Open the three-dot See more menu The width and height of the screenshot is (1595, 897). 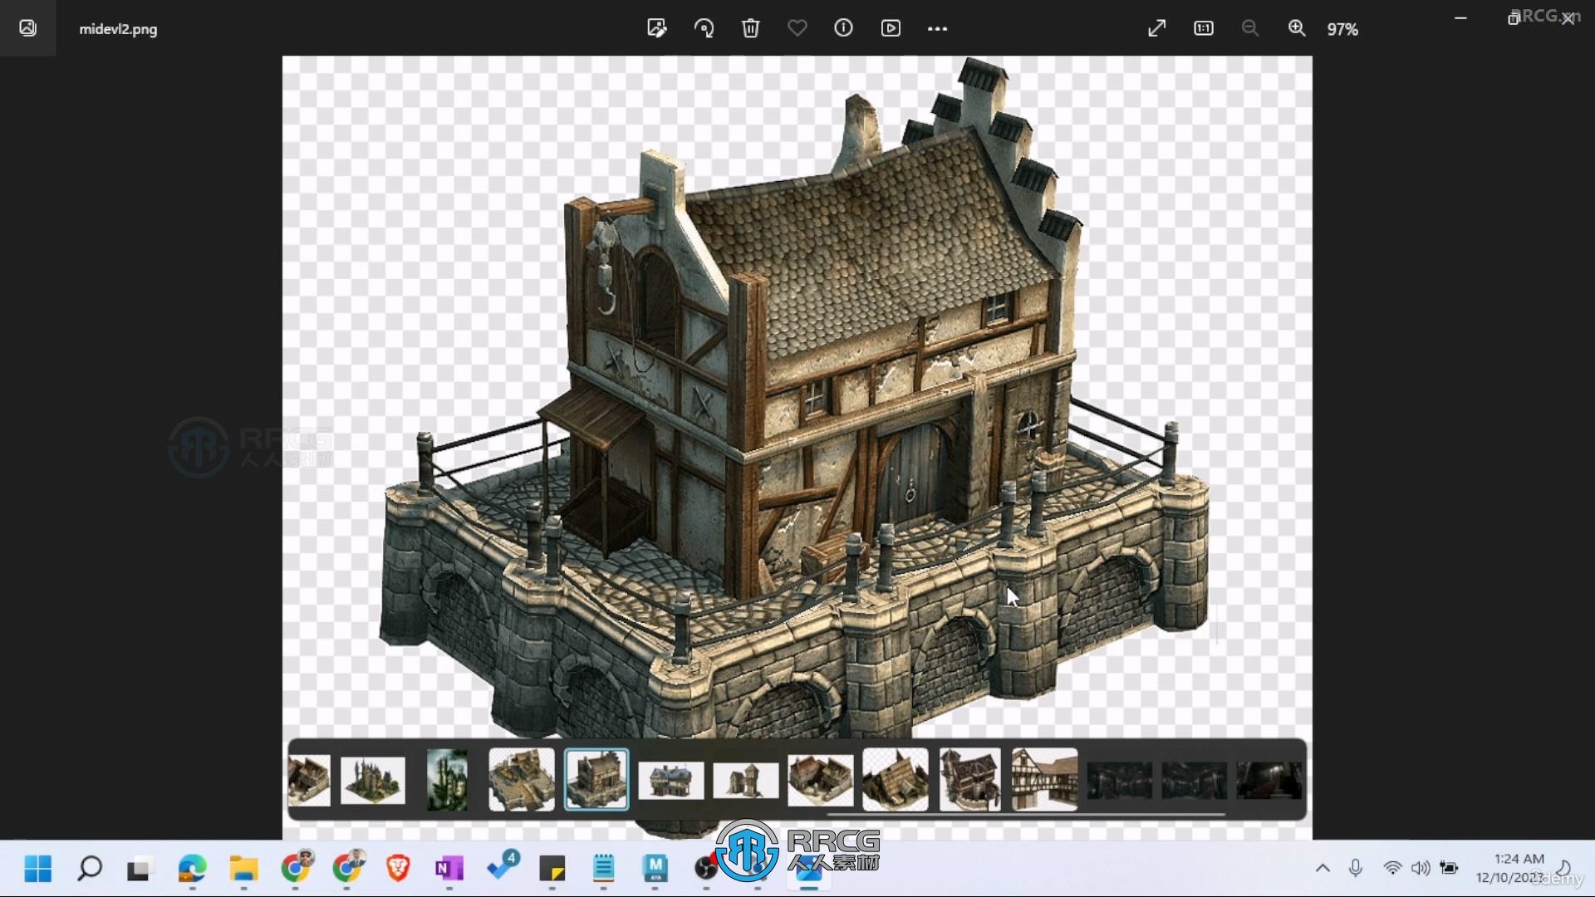[937, 28]
